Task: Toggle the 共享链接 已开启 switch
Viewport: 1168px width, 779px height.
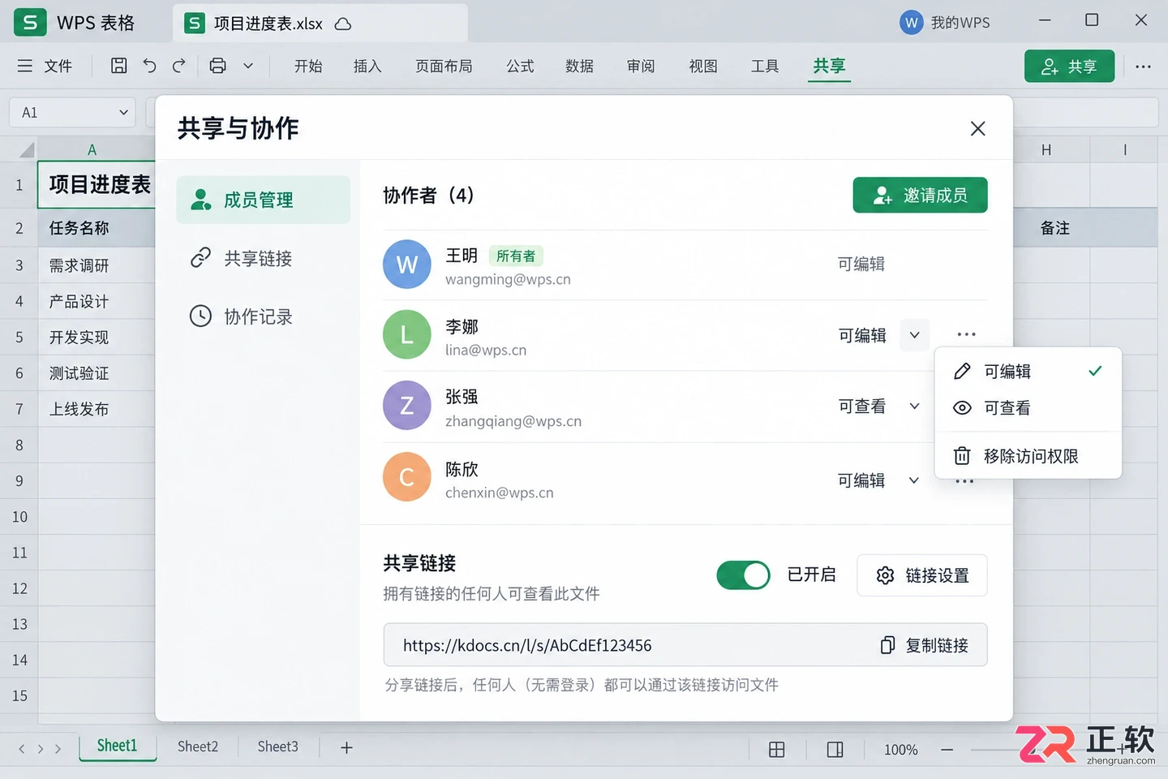Action: 743,575
